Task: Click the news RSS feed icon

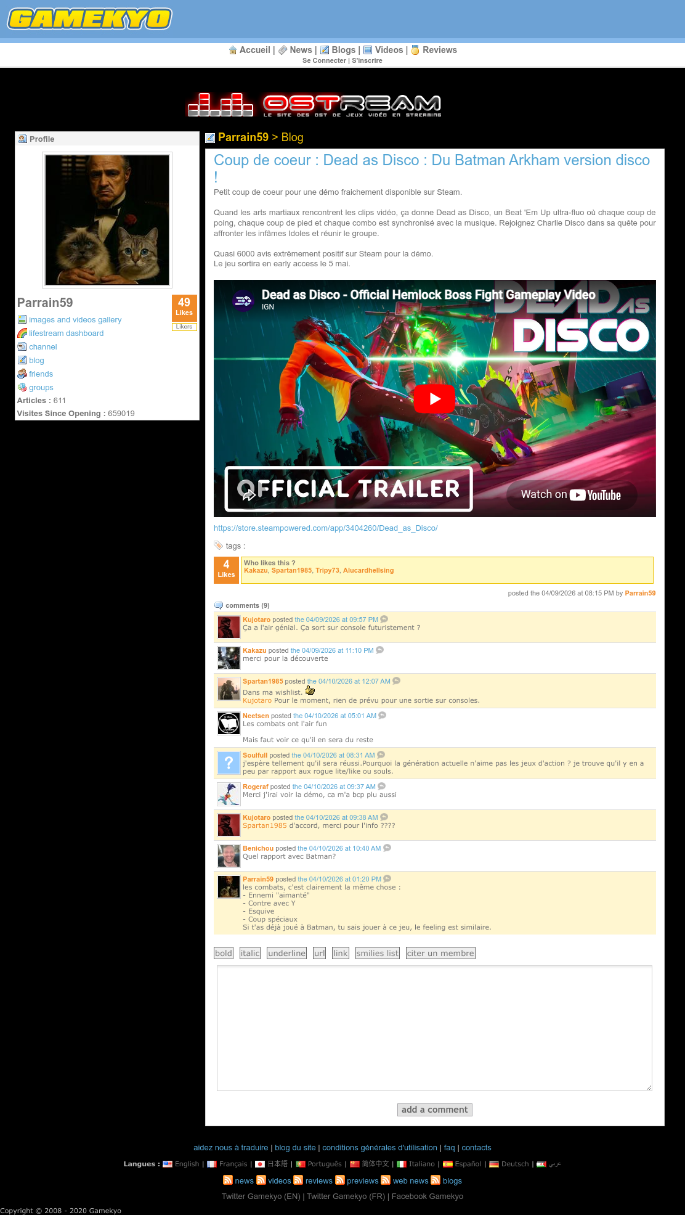Action: [228, 1180]
